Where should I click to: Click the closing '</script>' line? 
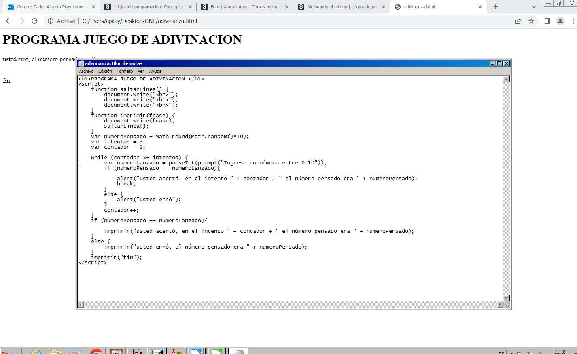pyautogui.click(x=93, y=263)
